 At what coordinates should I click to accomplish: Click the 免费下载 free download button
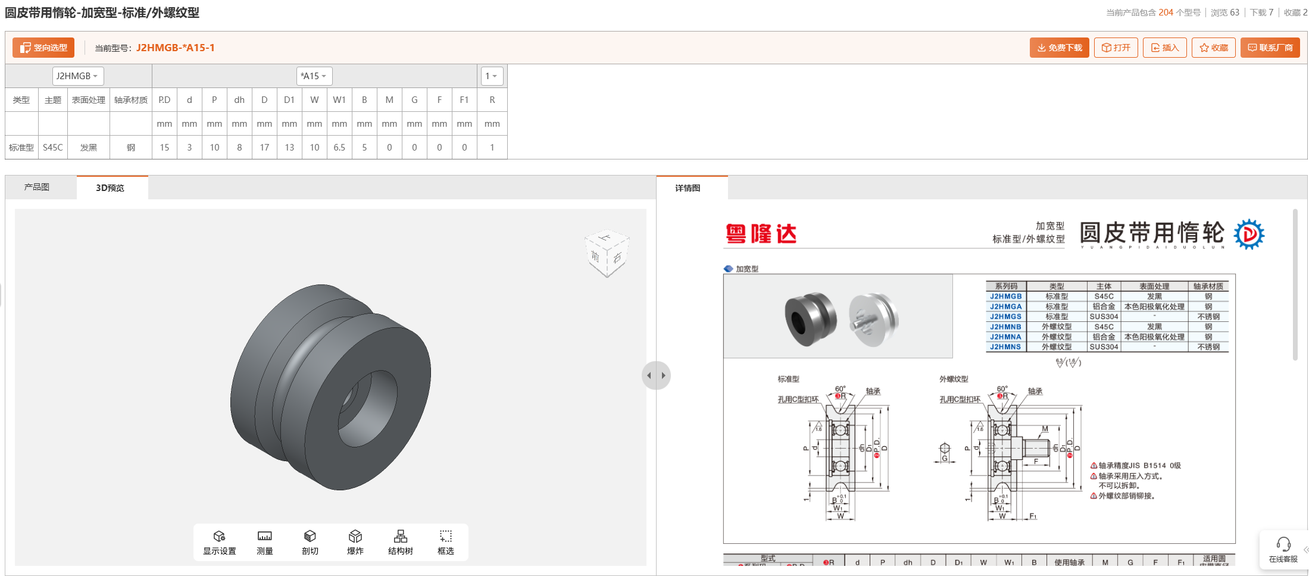[1059, 47]
